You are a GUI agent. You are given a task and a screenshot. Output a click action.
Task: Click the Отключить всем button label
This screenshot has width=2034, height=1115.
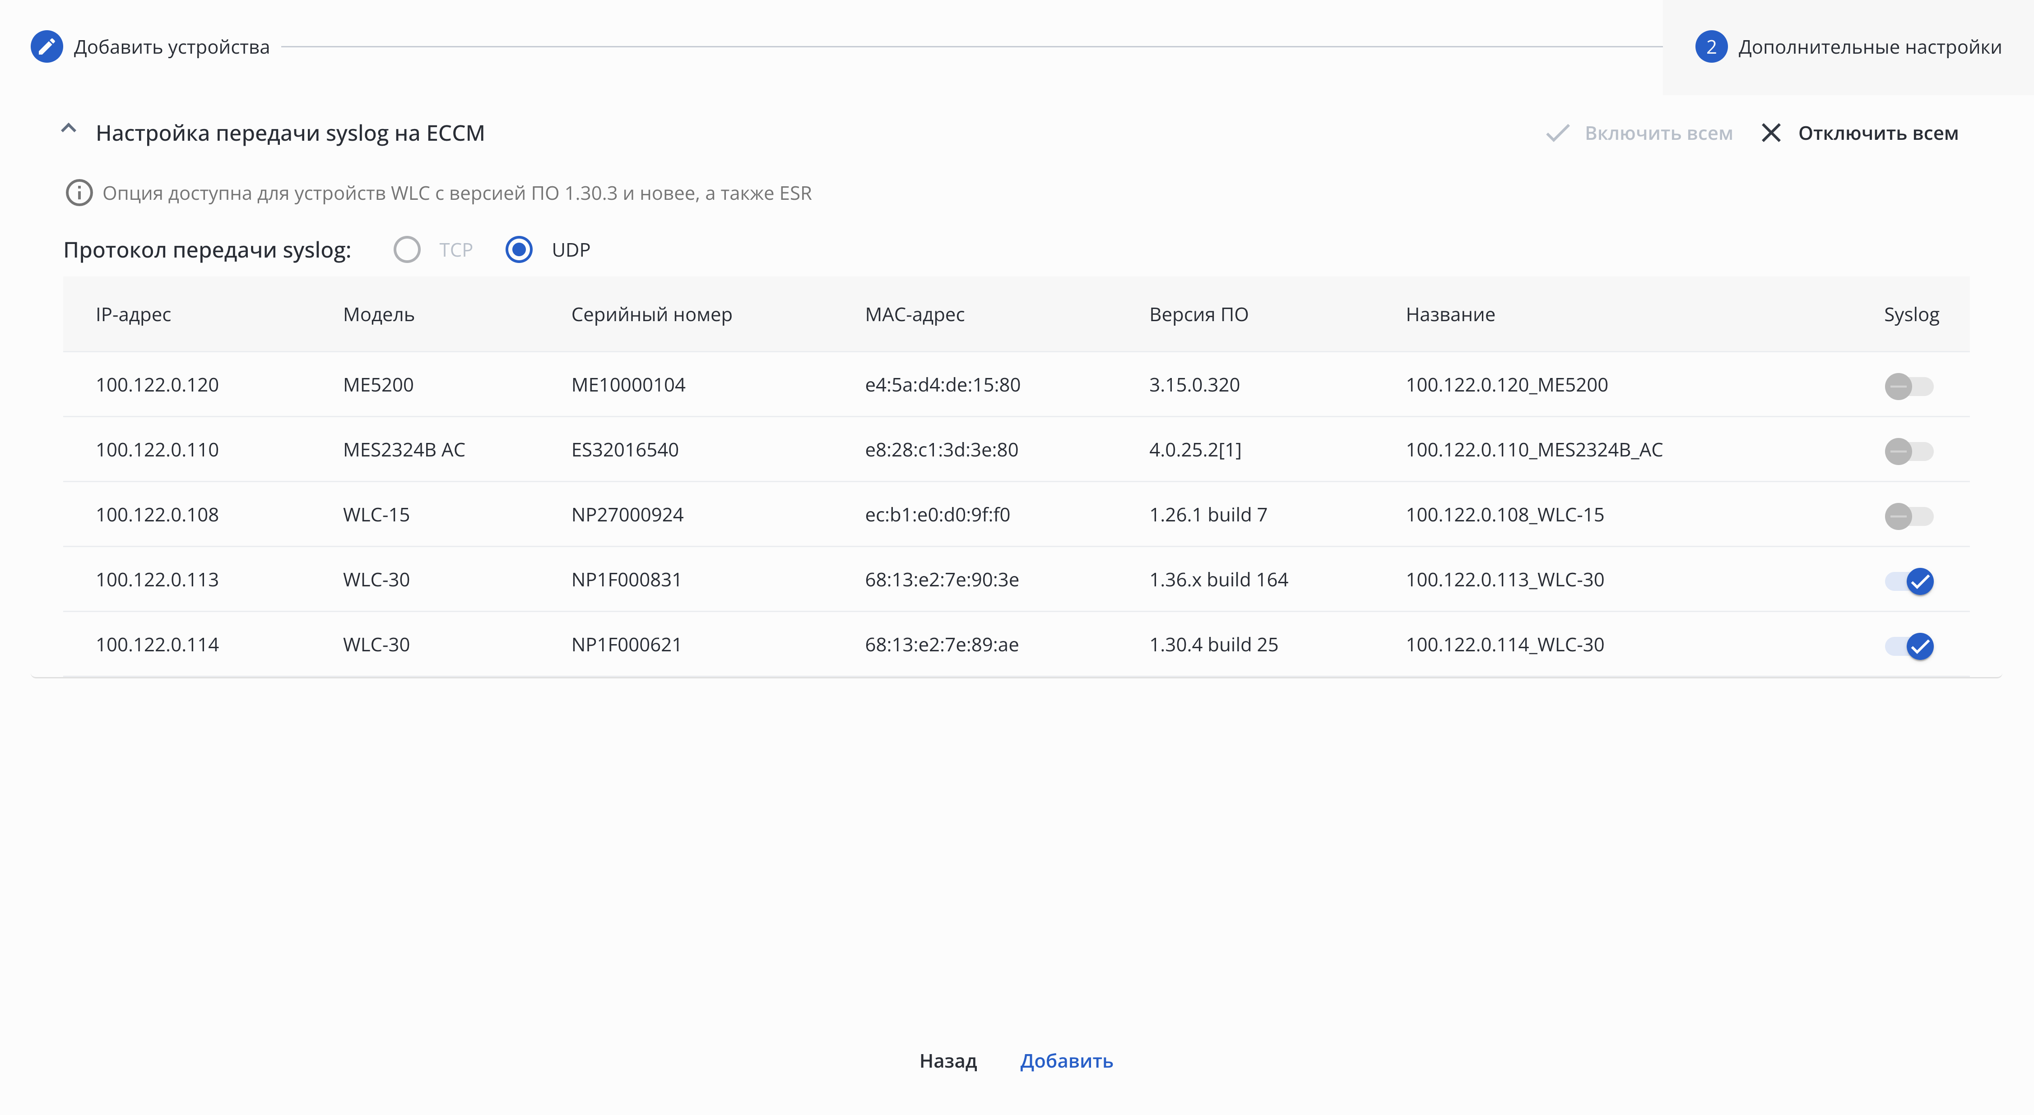point(1878,134)
